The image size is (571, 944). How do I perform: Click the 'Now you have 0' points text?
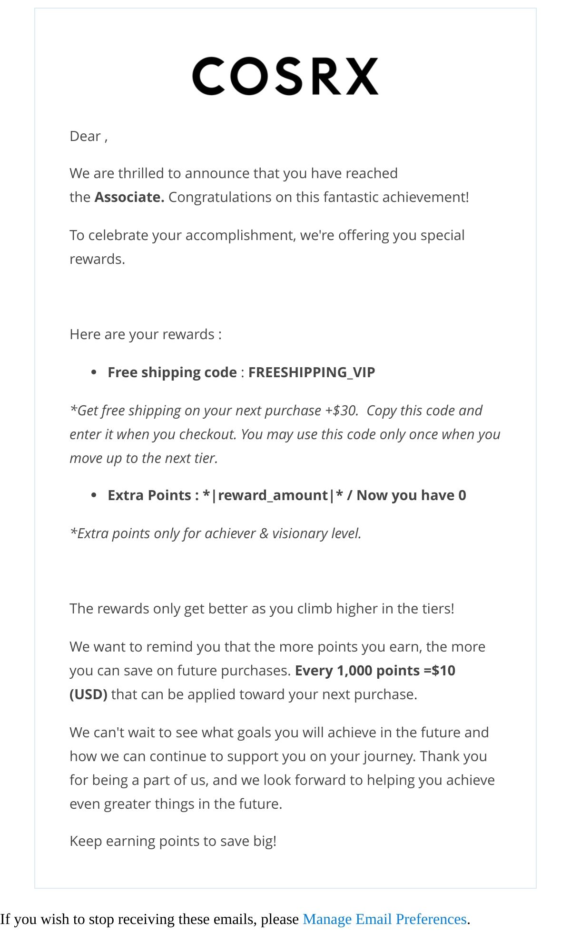click(412, 495)
